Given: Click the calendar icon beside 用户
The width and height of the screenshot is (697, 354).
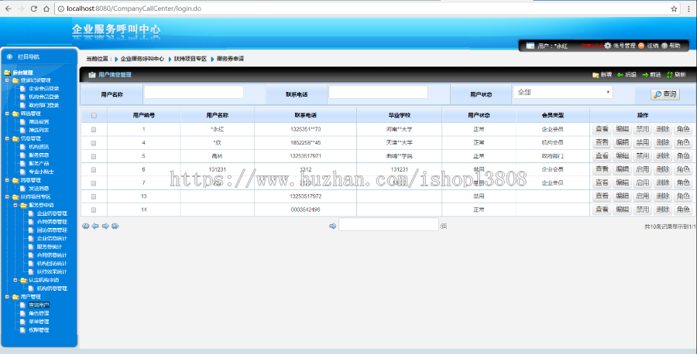Looking at the screenshot, I should click(x=530, y=46).
